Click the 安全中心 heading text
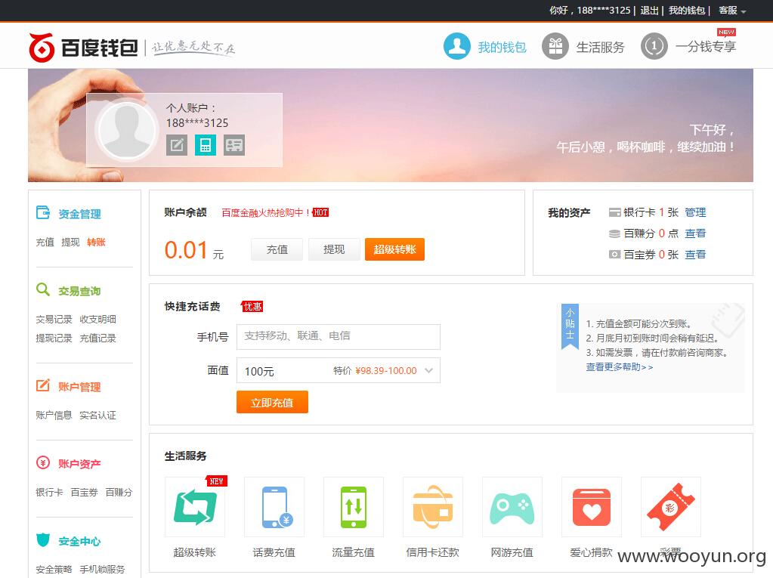This screenshot has height=578, width=773. [80, 541]
